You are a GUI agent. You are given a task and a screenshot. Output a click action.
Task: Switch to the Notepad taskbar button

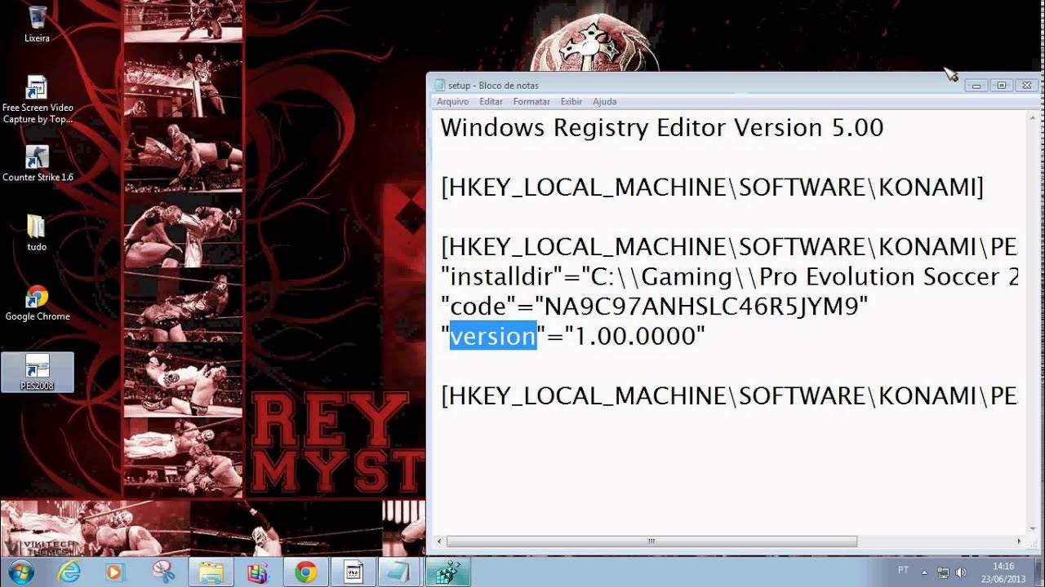[400, 572]
